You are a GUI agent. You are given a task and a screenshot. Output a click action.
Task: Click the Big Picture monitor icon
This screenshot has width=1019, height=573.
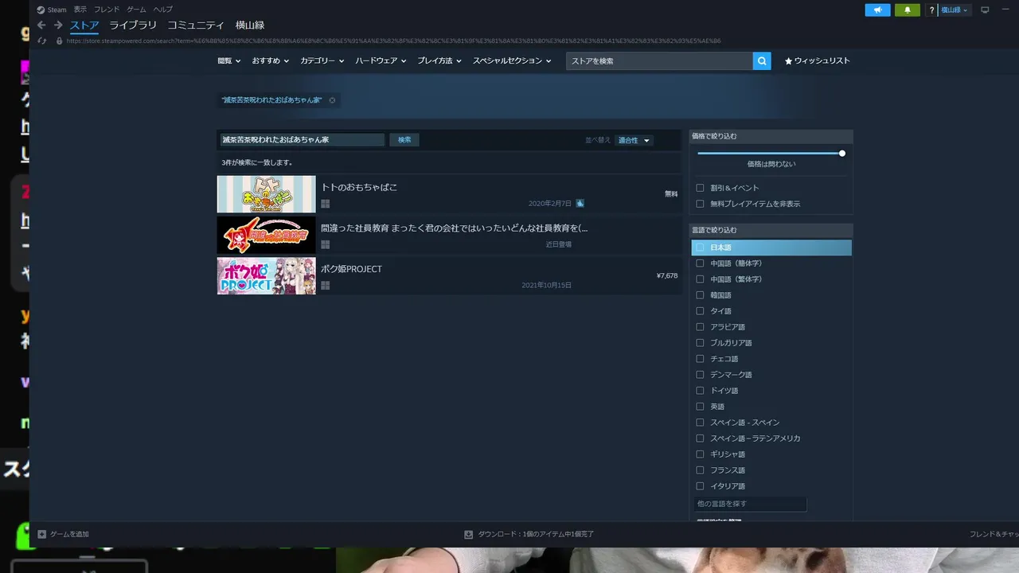point(985,10)
